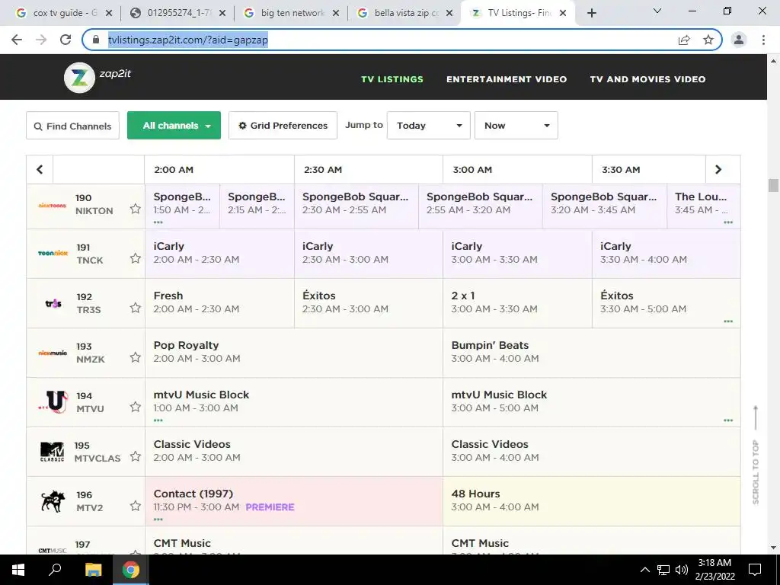Open a new browser tab

pyautogui.click(x=591, y=14)
